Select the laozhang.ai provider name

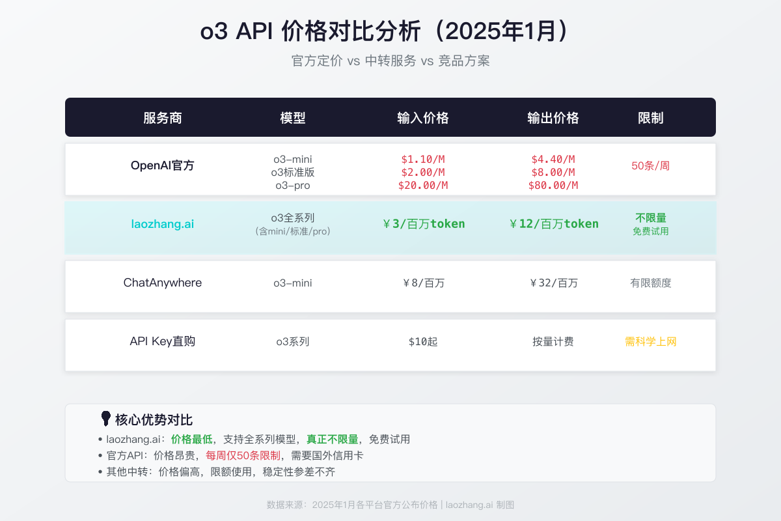point(163,224)
